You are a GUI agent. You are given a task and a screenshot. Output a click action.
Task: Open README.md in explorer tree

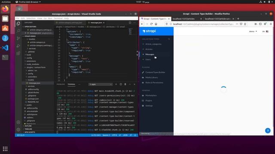click(x=33, y=102)
